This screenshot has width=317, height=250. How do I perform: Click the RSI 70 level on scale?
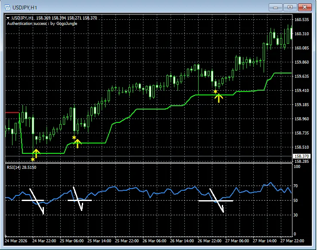click(x=295, y=186)
